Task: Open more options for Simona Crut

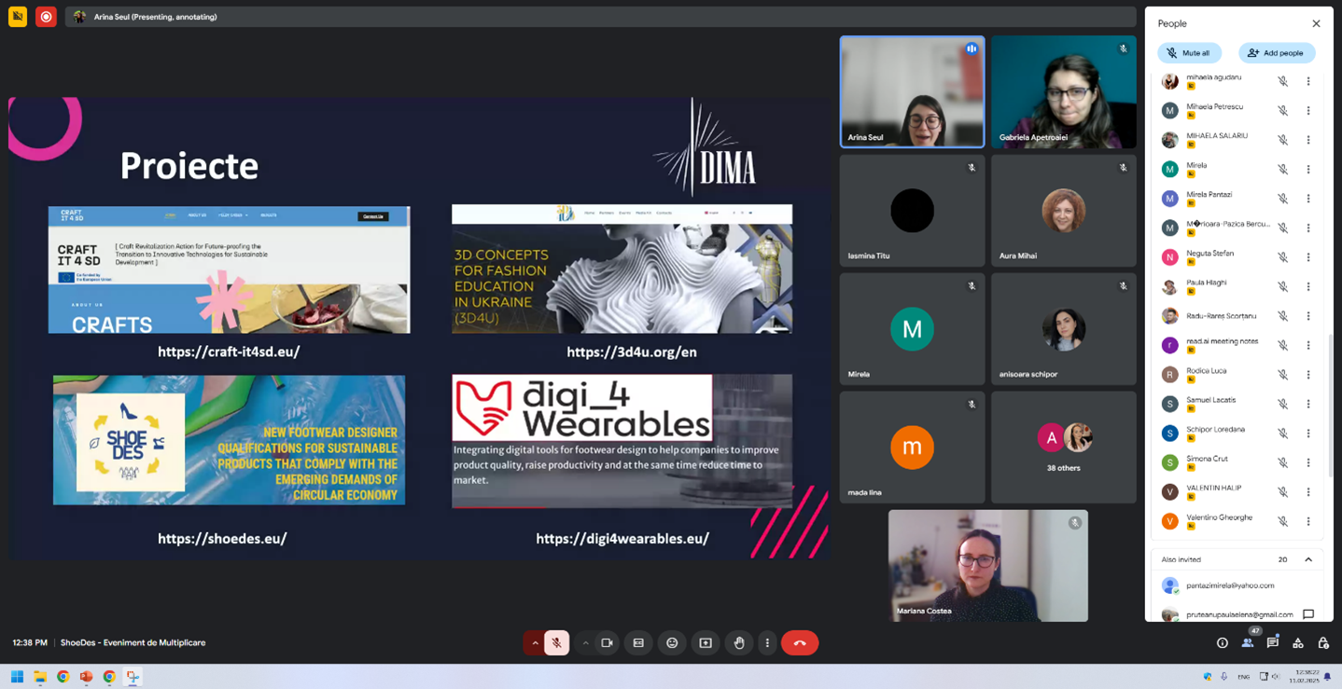Action: click(1308, 462)
